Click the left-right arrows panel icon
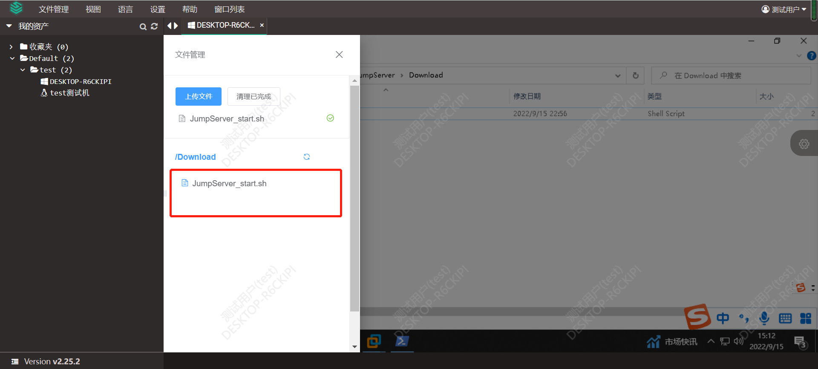This screenshot has width=818, height=369. pos(173,26)
